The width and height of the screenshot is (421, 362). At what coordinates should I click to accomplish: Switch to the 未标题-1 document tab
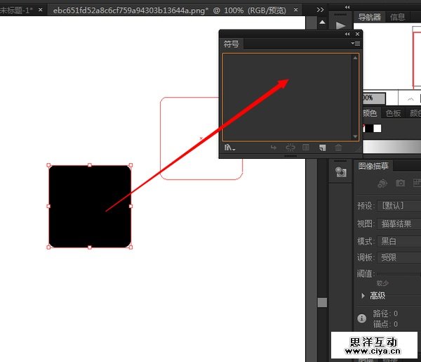(x=16, y=11)
